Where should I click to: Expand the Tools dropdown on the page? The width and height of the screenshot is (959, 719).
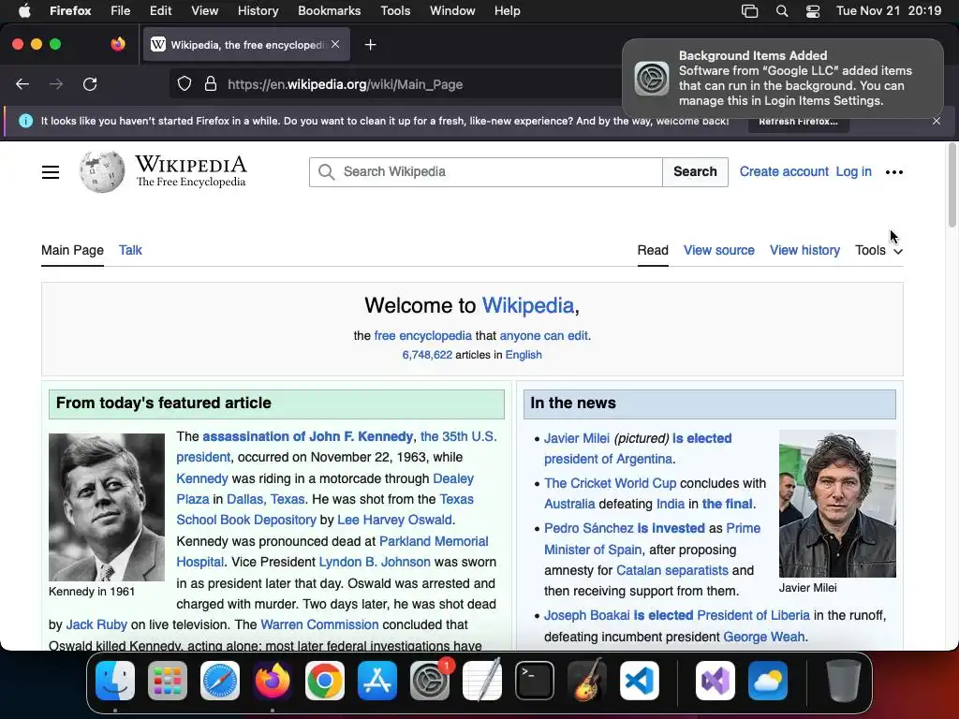pos(878,250)
